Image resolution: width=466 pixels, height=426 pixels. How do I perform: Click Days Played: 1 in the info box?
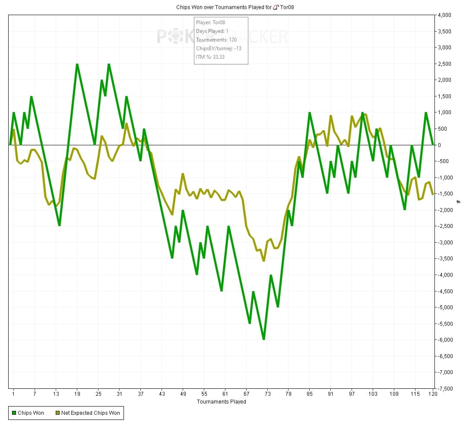point(212,31)
